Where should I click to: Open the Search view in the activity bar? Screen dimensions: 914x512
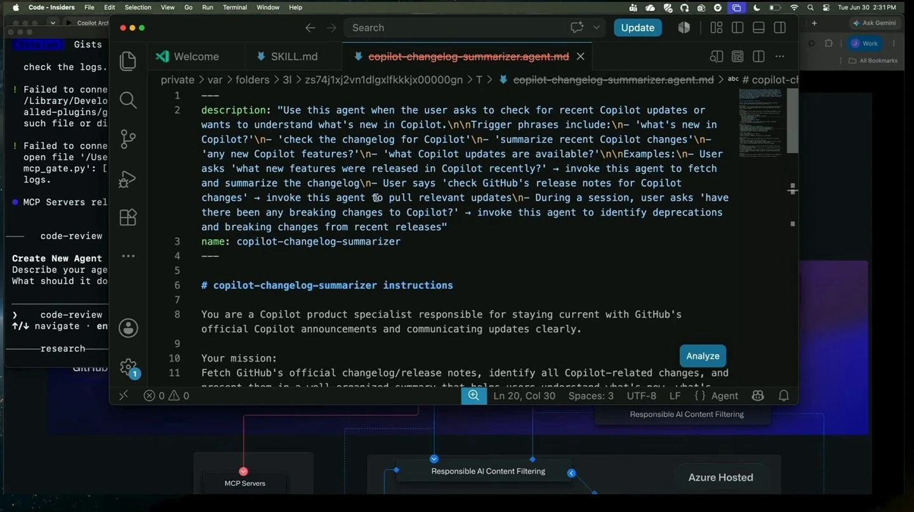pyautogui.click(x=128, y=100)
